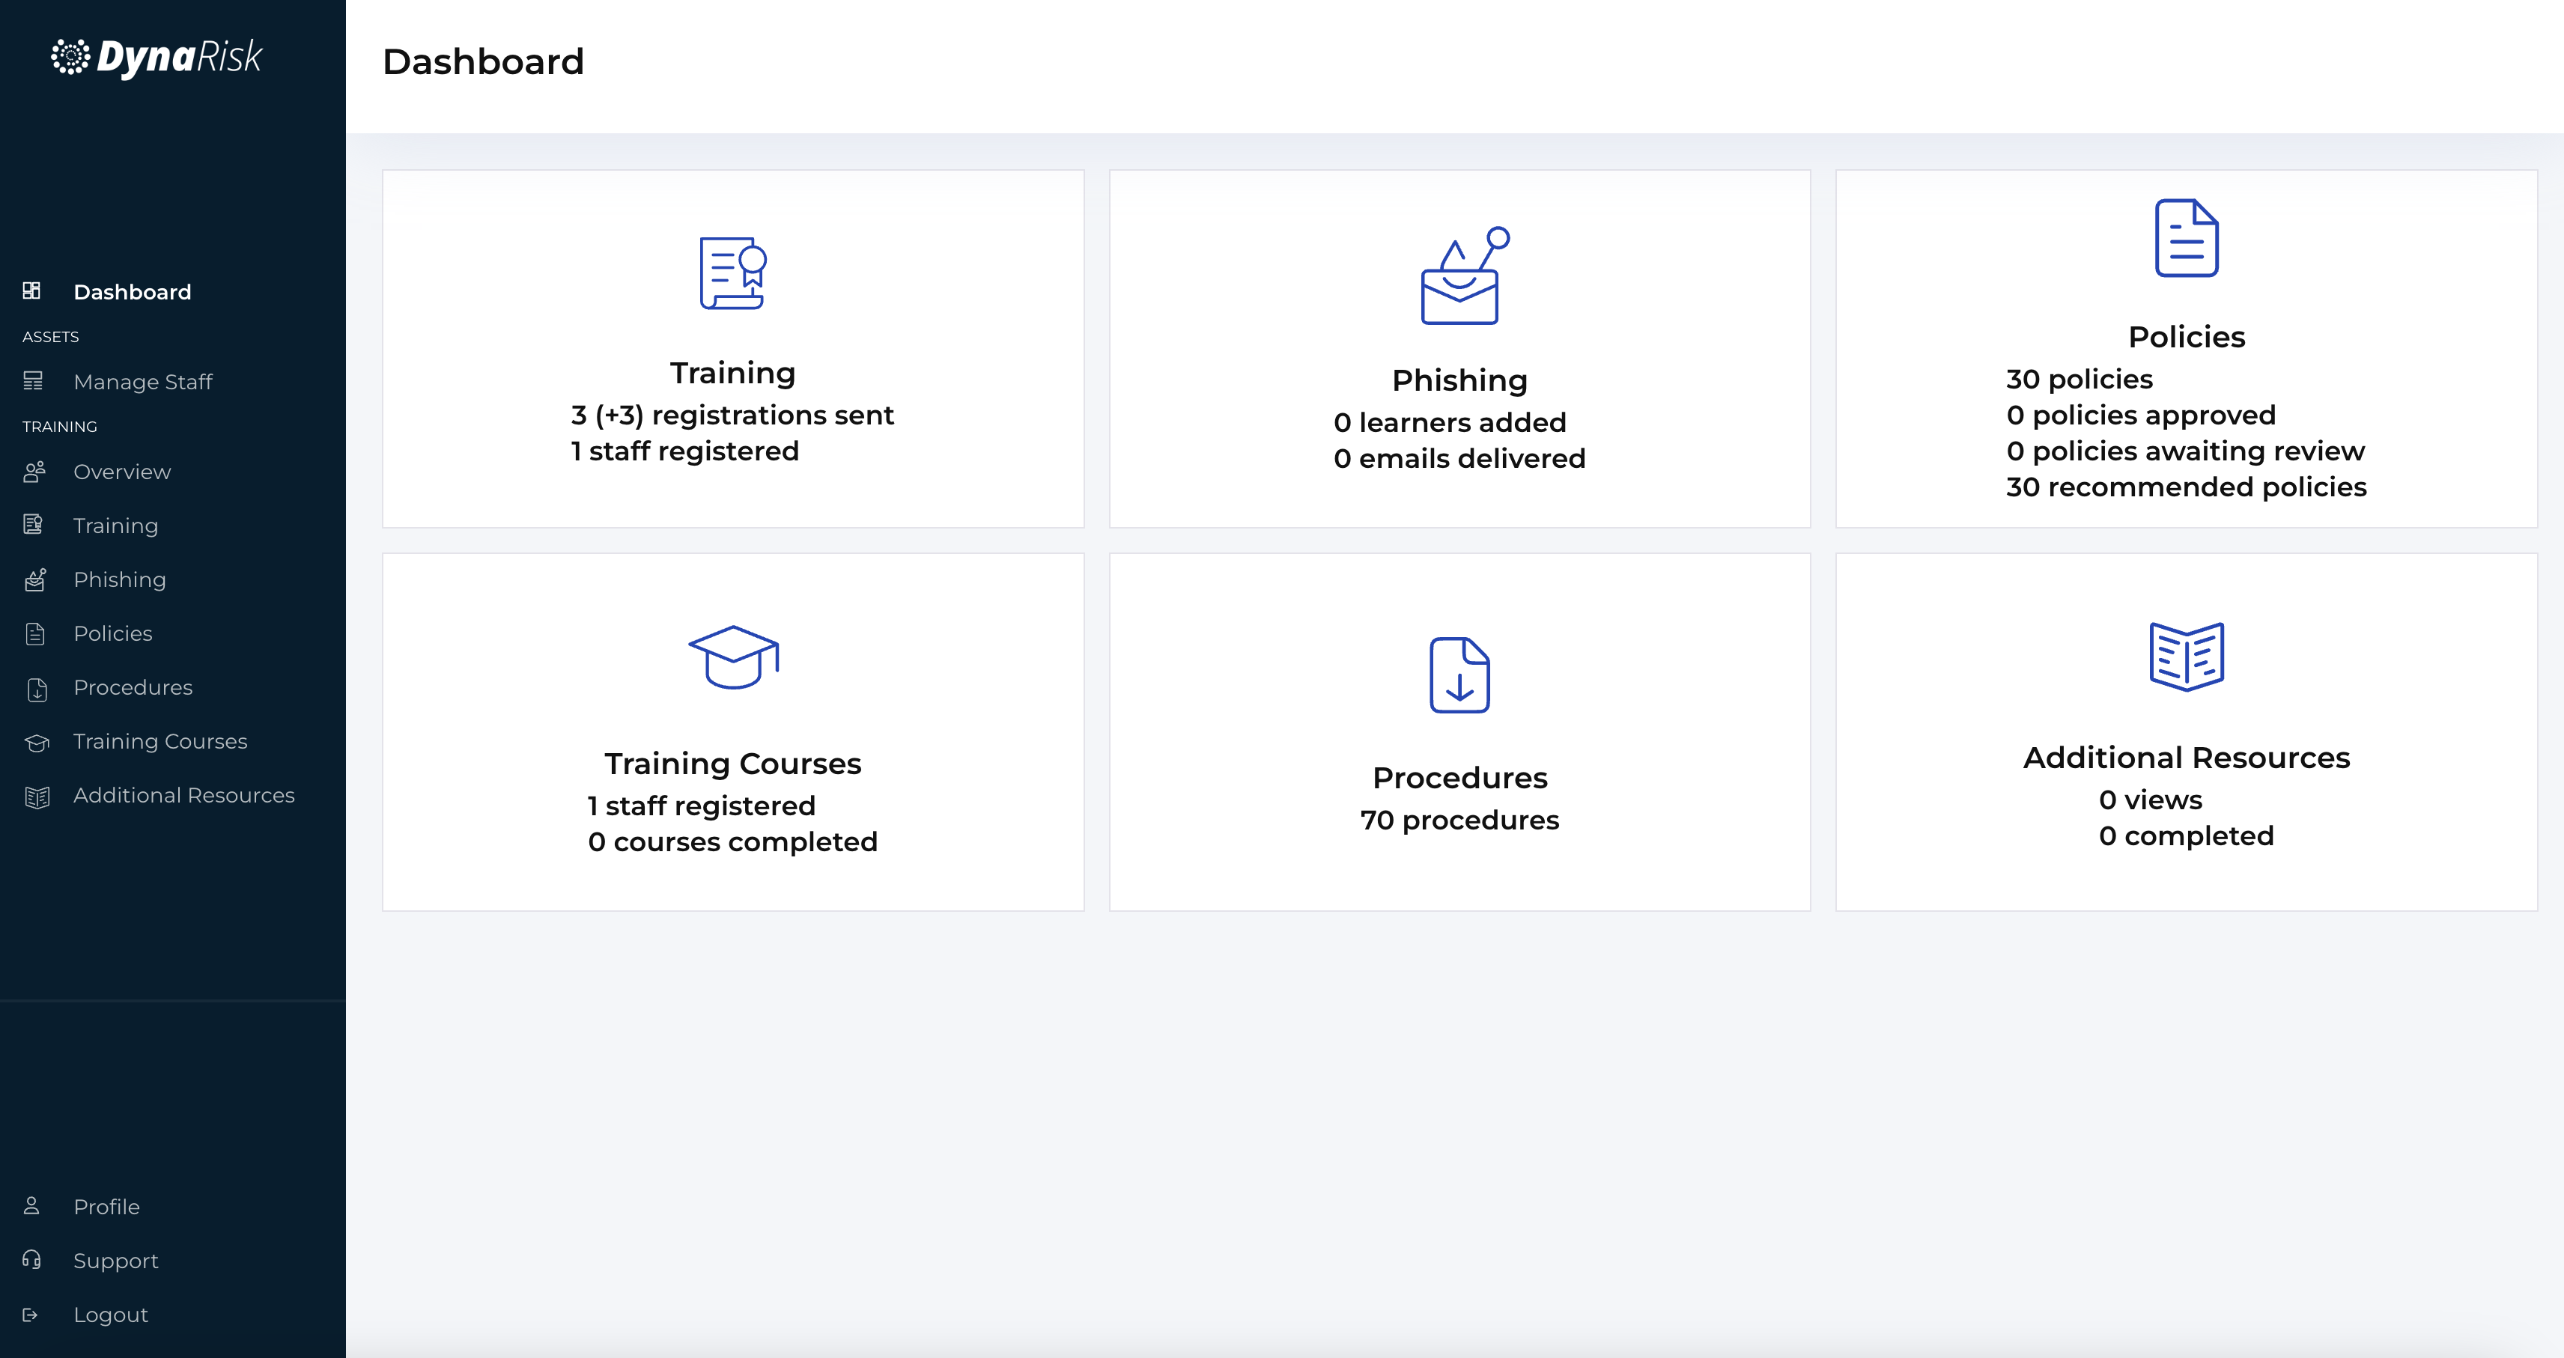Go to Overview in training menu
This screenshot has width=2564, height=1358.
point(121,472)
